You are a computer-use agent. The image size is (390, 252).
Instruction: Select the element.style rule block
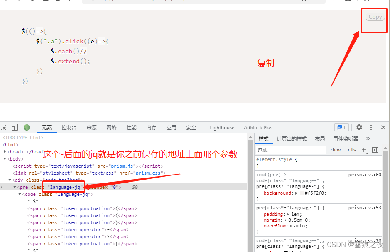pos(319,163)
